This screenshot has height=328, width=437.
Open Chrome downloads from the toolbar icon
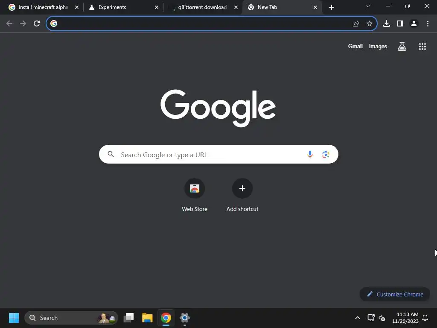pyautogui.click(x=387, y=23)
